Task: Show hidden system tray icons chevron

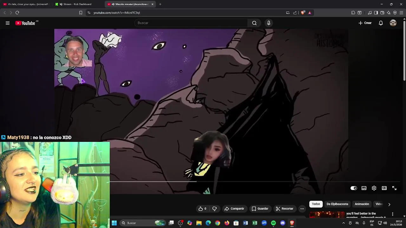Action: pyautogui.click(x=343, y=223)
